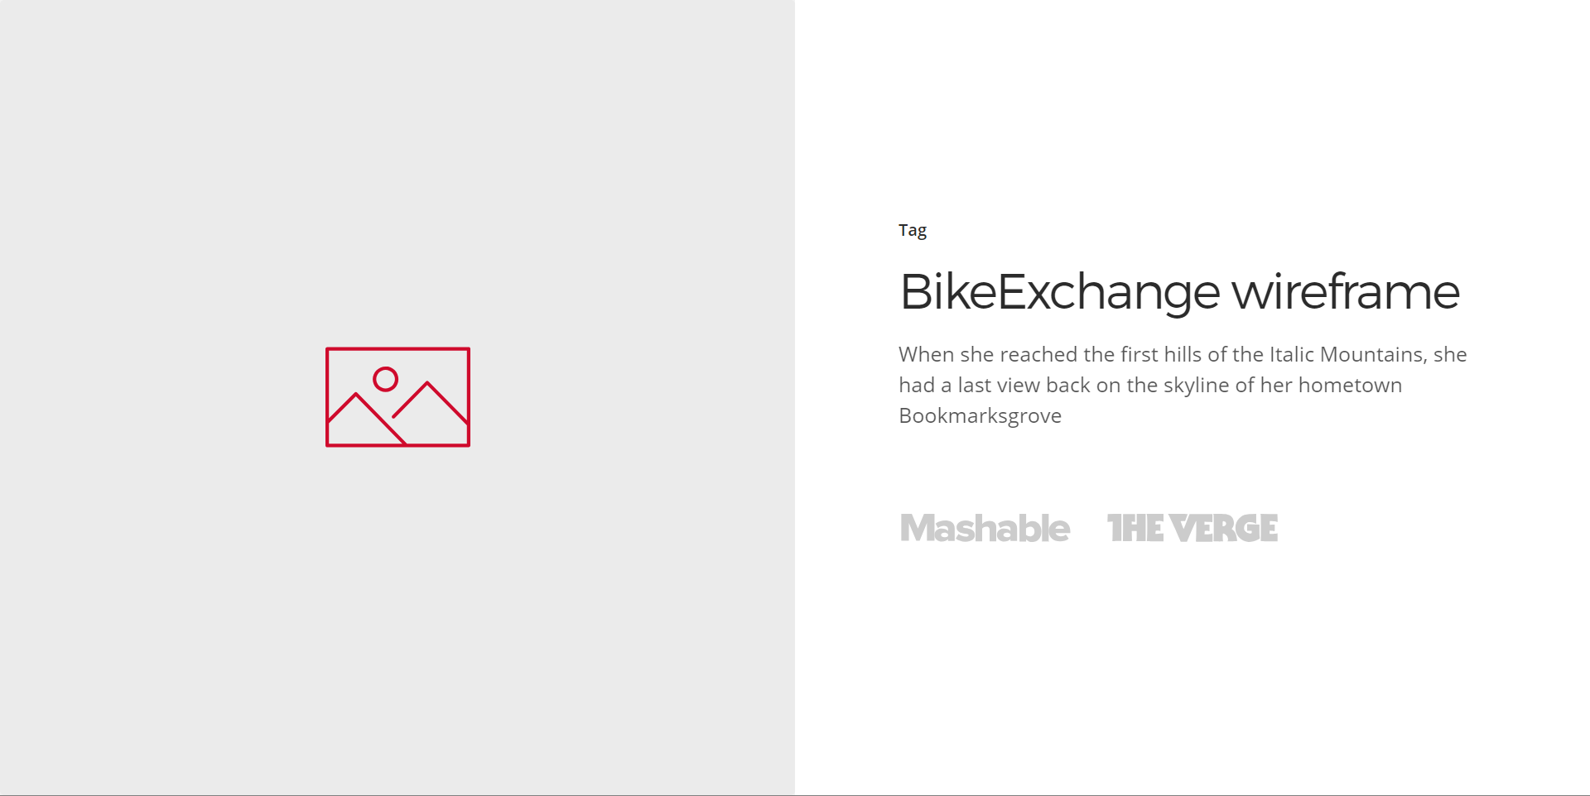
Task: Open The Verge logo
Action: click(1192, 529)
